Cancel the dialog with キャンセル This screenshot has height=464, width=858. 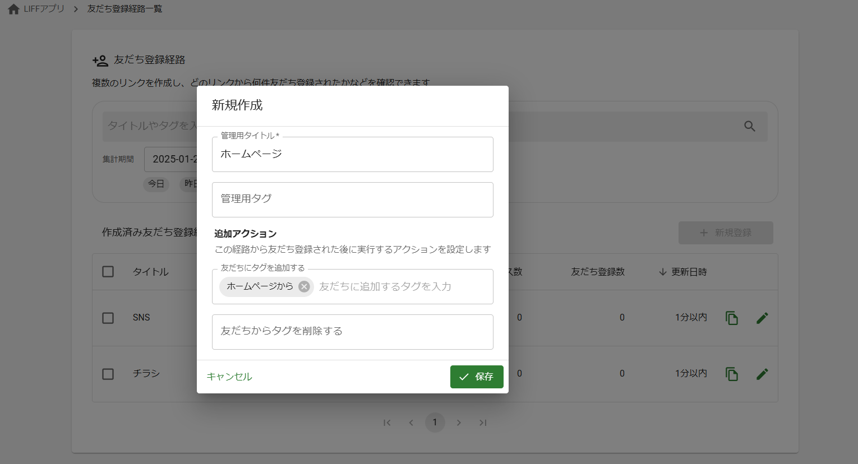click(229, 377)
